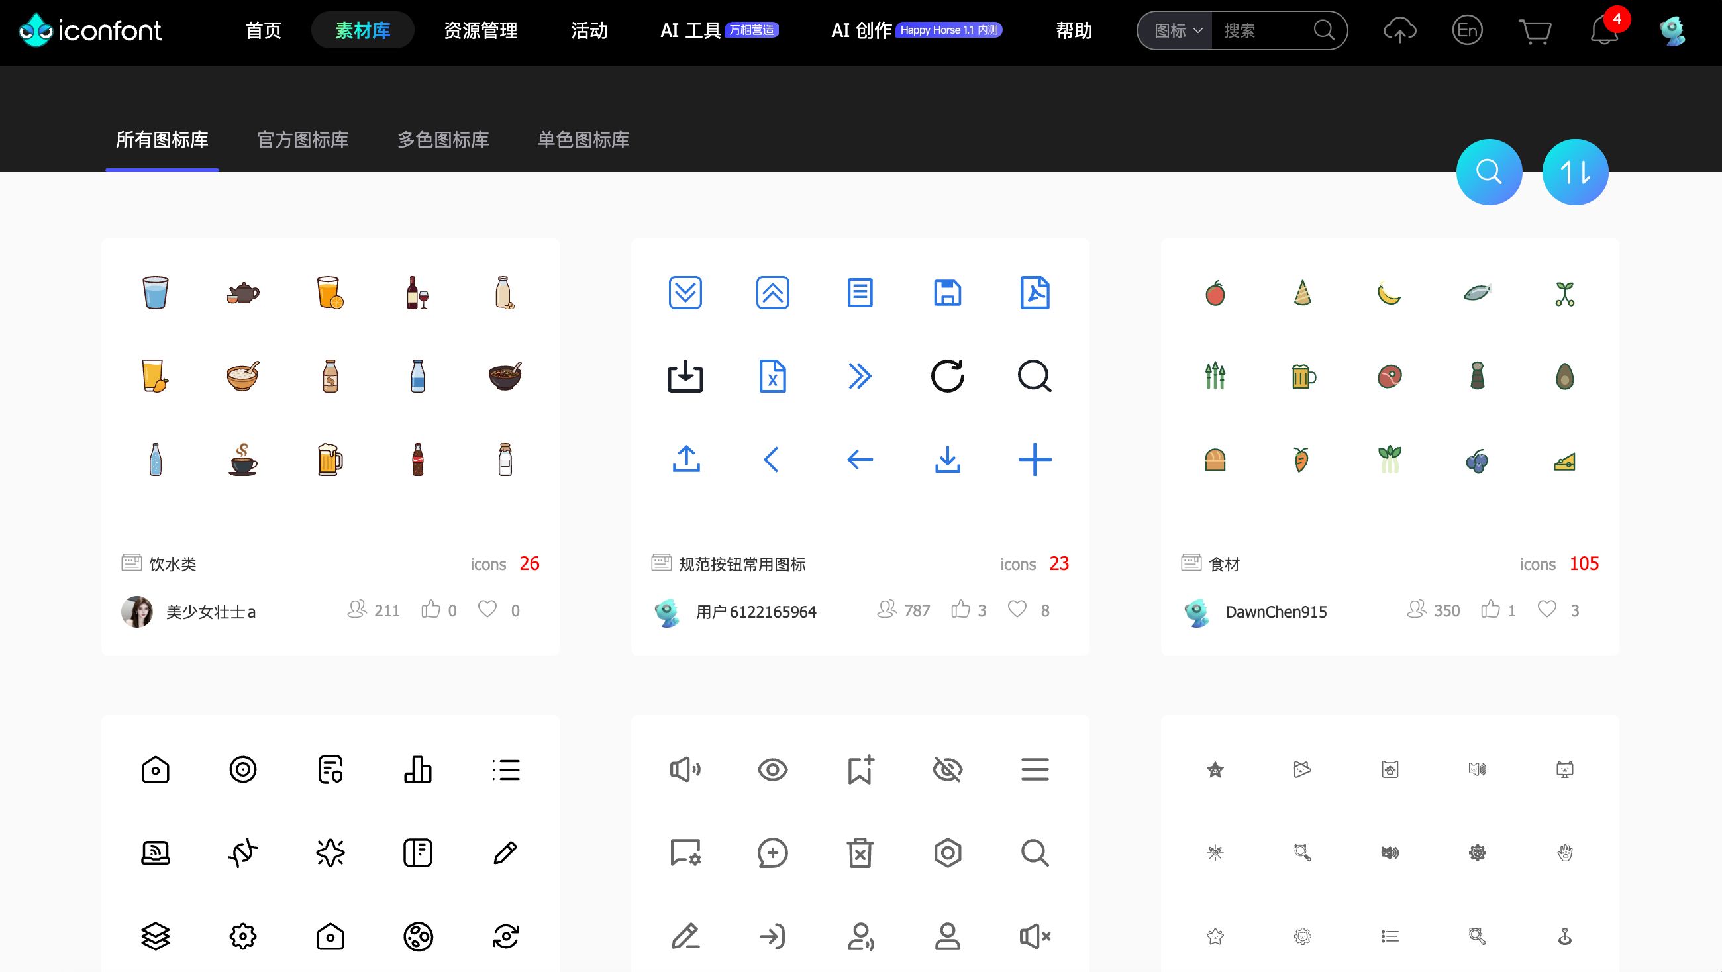Open the 帮助 menu
Image resolution: width=1722 pixels, height=972 pixels.
[1074, 30]
